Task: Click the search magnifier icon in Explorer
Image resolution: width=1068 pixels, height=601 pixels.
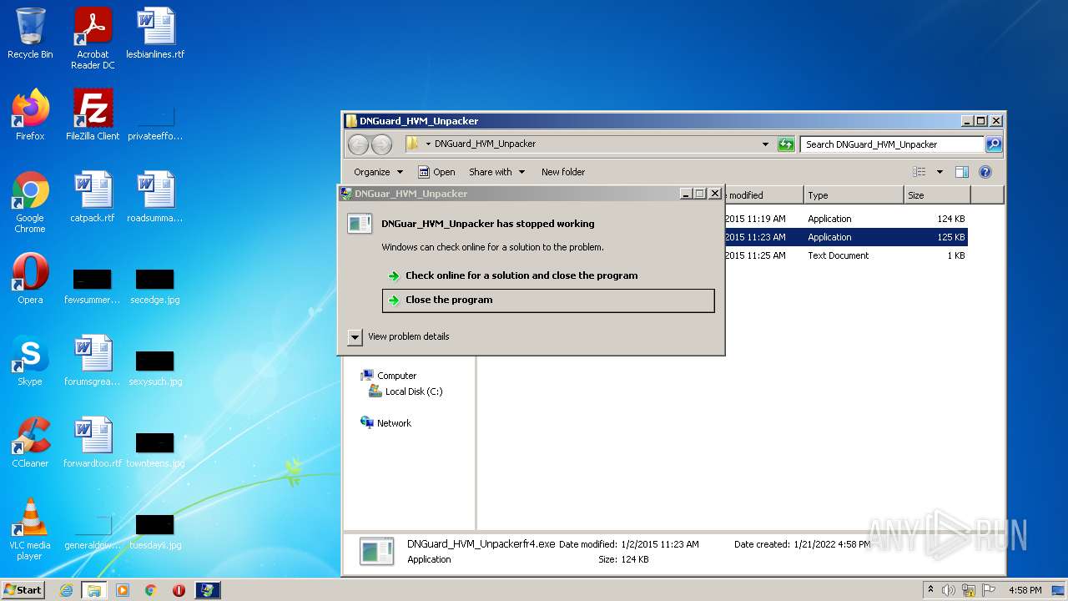Action: [993, 144]
